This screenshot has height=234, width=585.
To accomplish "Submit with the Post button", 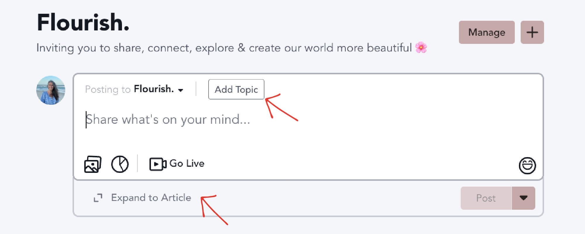I will tap(486, 198).
